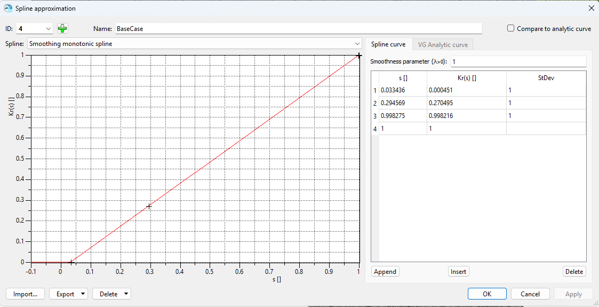Click the Kr(s) cell showing 0.998216
599x307 pixels.
pyautogui.click(x=466, y=116)
